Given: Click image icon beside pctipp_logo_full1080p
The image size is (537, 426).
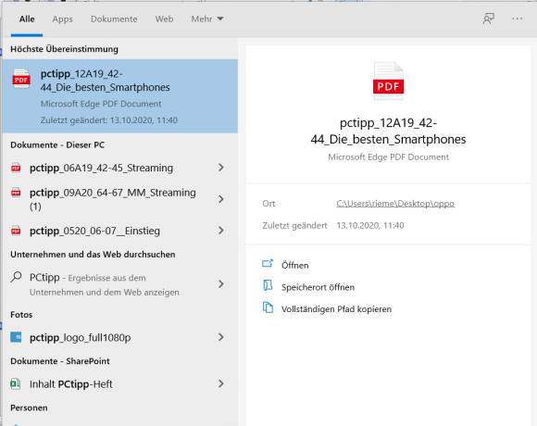Looking at the screenshot, I should click(x=16, y=337).
